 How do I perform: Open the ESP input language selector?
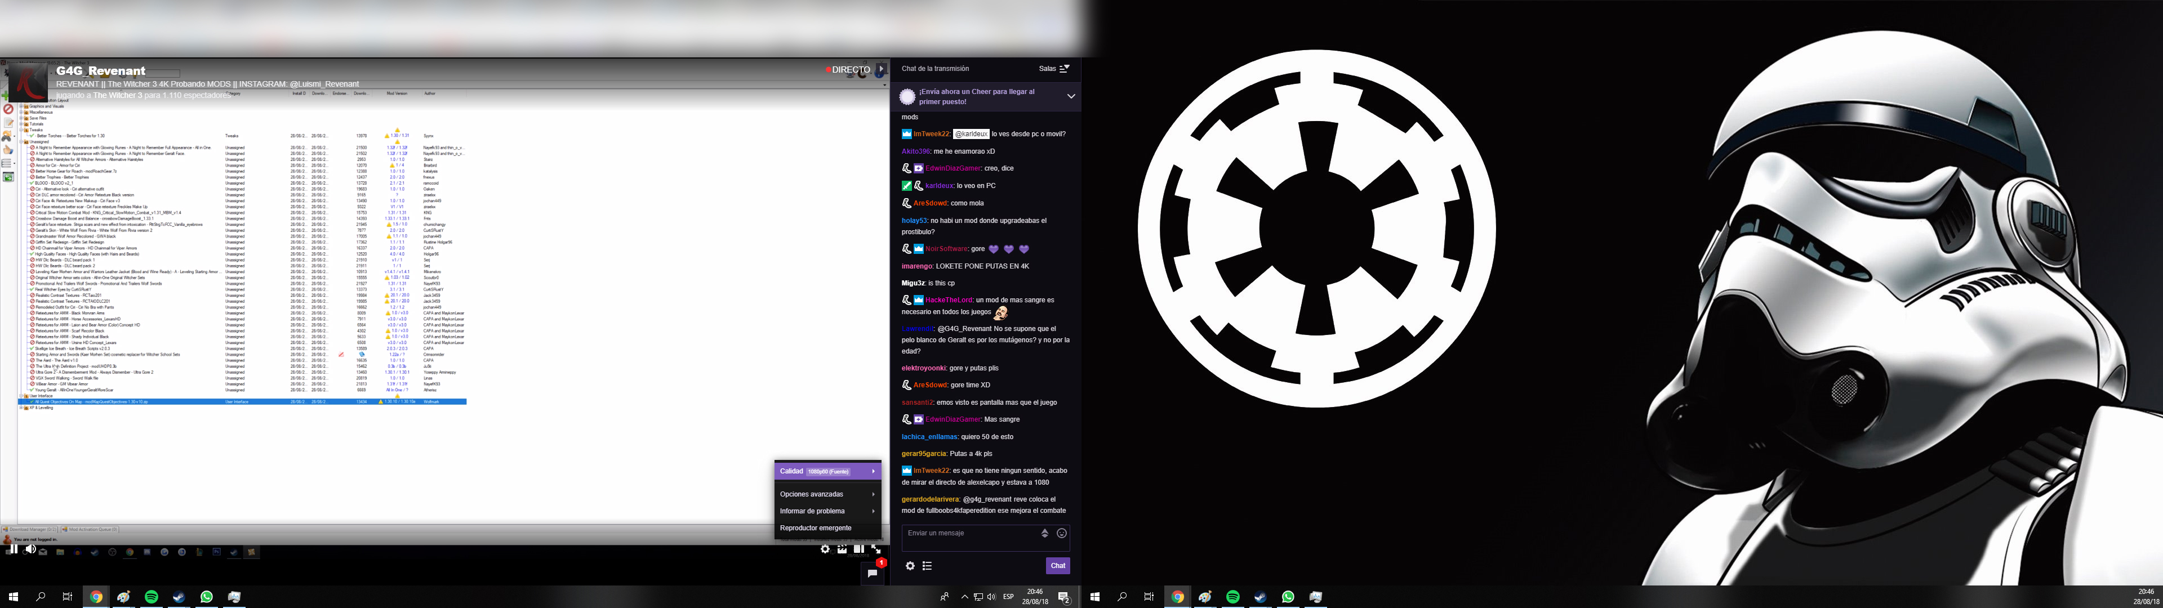pyautogui.click(x=1008, y=597)
